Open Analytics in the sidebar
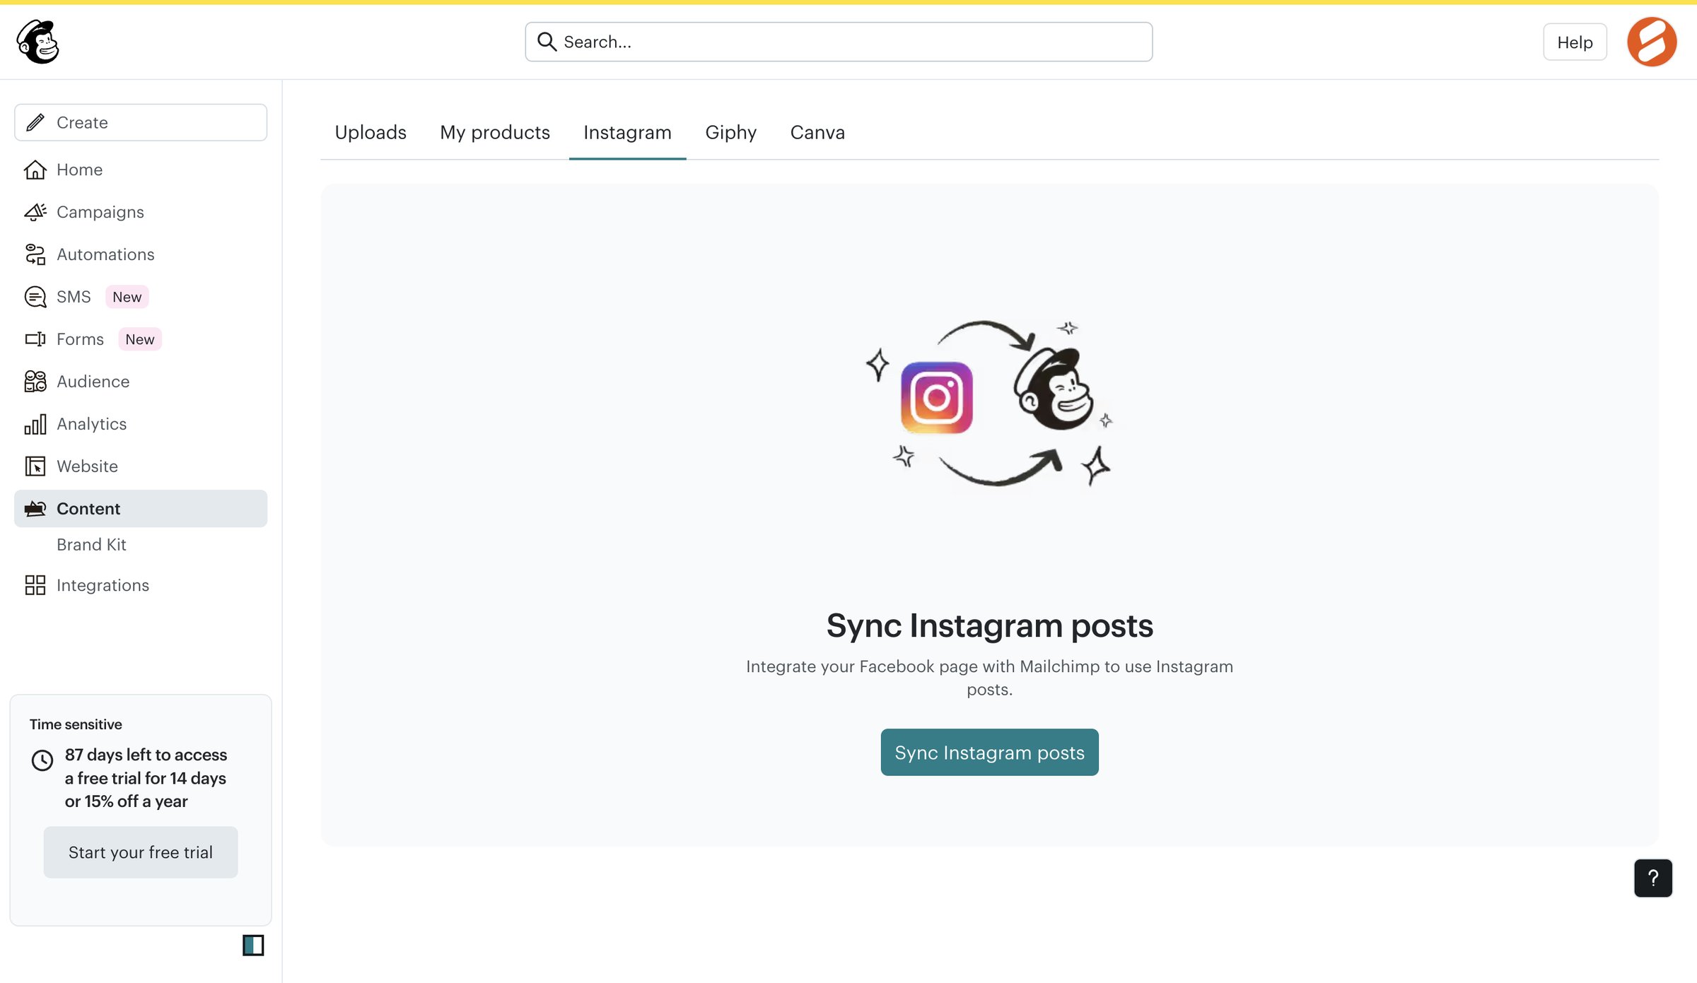 pyautogui.click(x=141, y=424)
